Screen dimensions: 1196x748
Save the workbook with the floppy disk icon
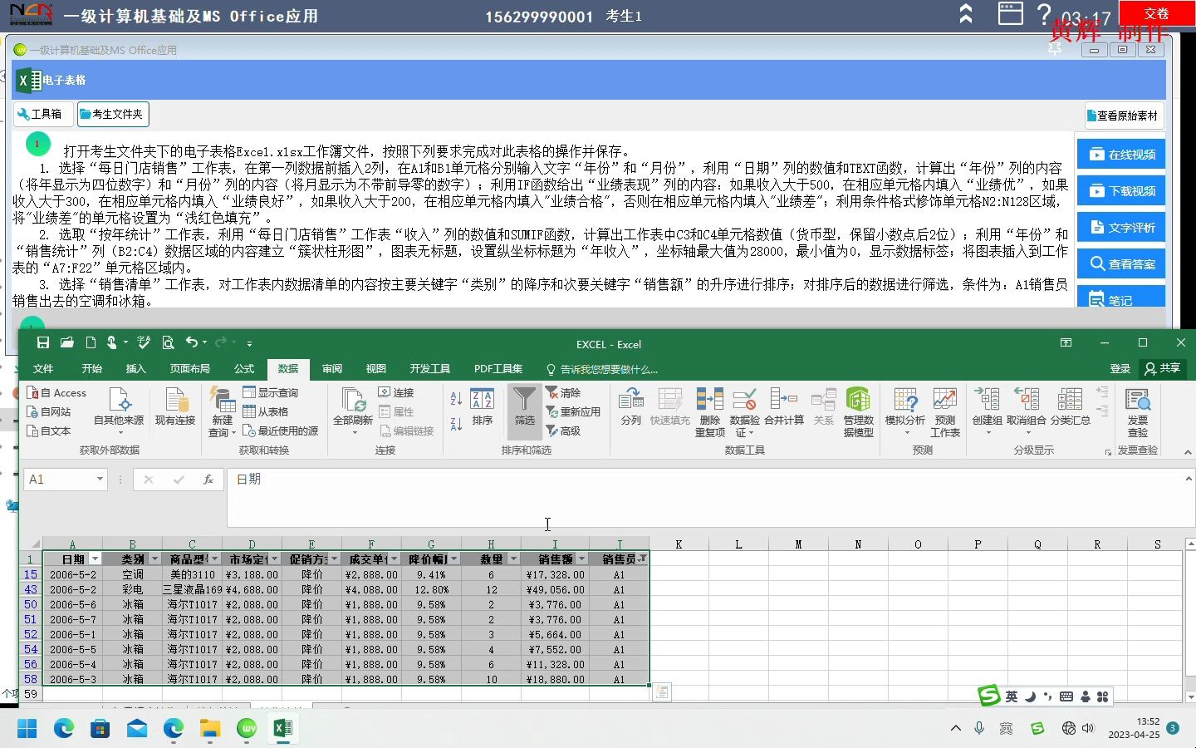pyautogui.click(x=43, y=342)
